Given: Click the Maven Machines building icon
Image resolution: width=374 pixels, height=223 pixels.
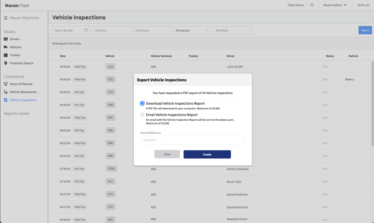Looking at the screenshot, I should tap(6, 18).
